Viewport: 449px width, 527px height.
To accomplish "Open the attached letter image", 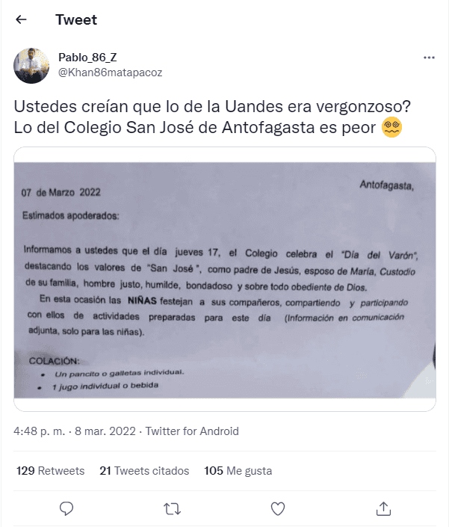I will [x=225, y=279].
